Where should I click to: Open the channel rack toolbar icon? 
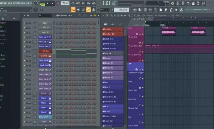tap(145, 10)
